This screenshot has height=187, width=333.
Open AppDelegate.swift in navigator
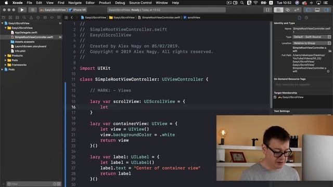point(26,32)
